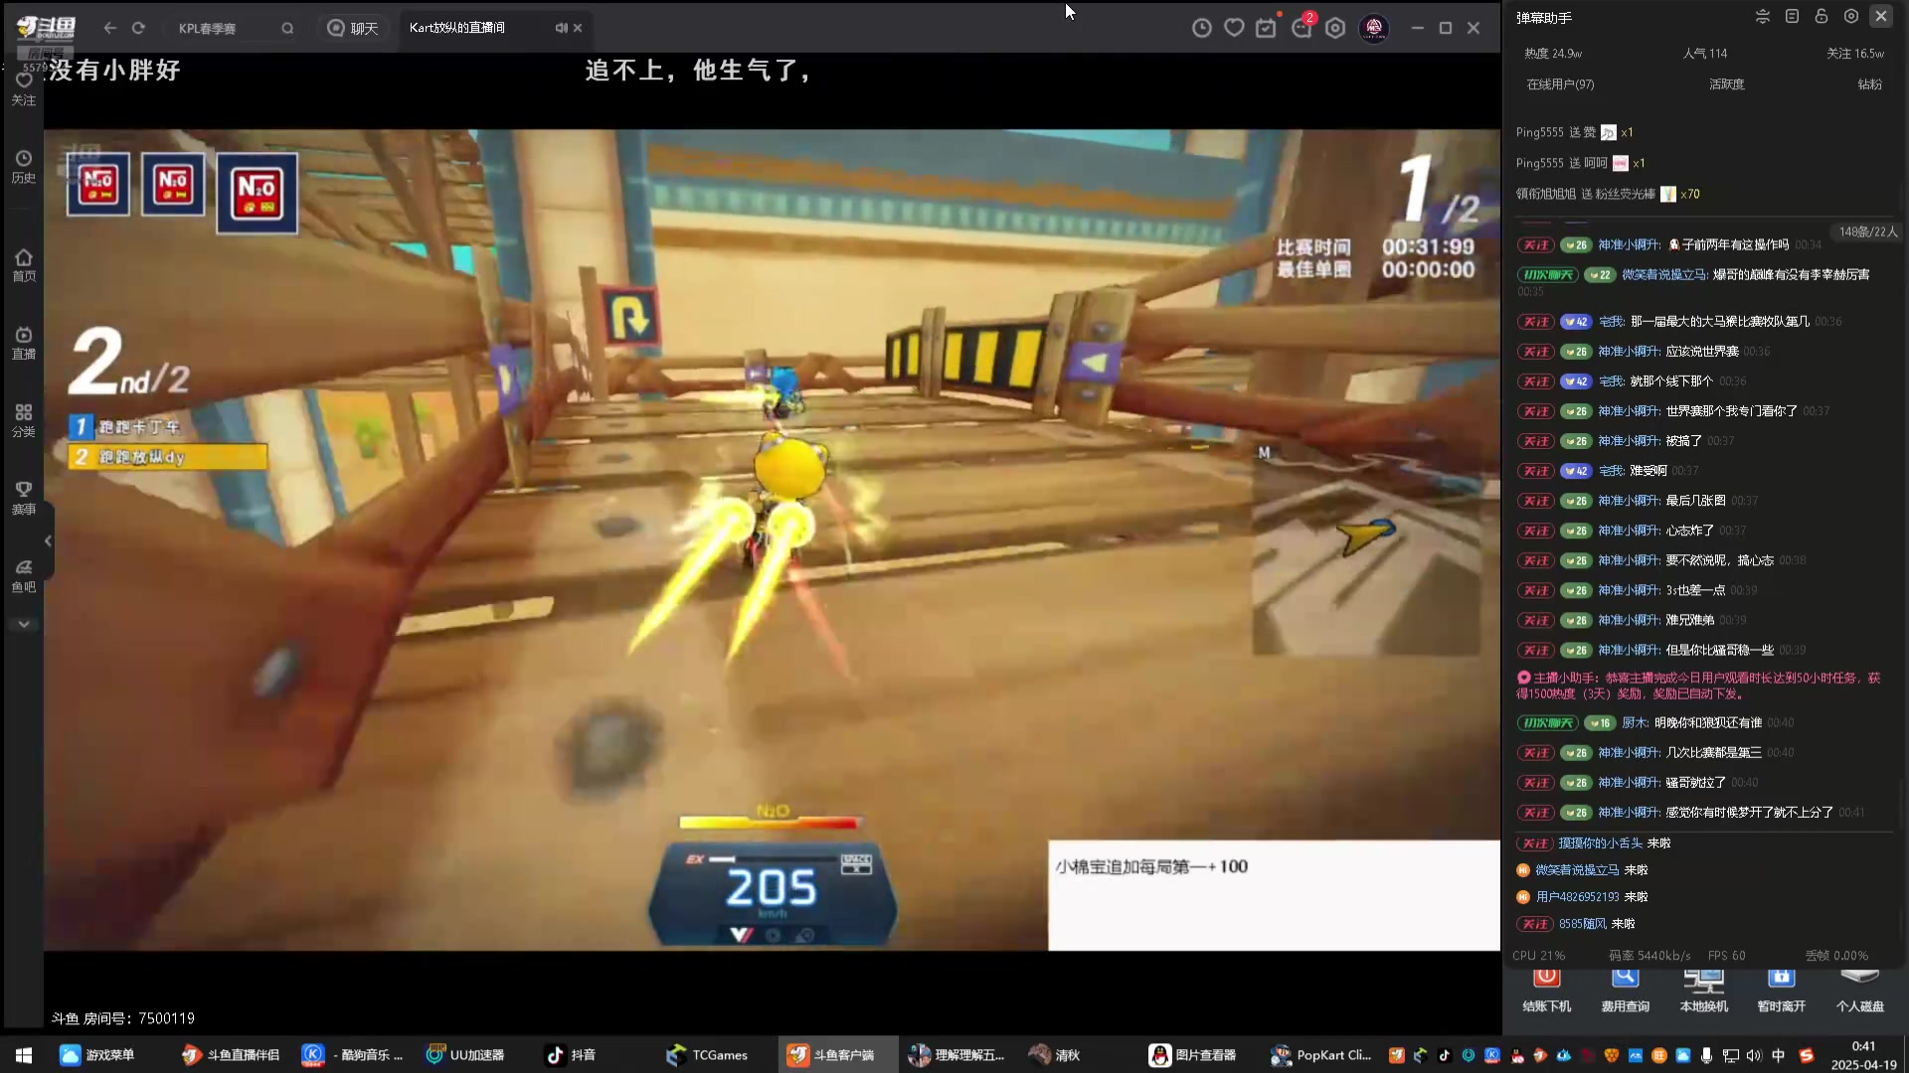Open 直播 in left sidebar
Screen dimensions: 1909x1073
[x=24, y=343]
